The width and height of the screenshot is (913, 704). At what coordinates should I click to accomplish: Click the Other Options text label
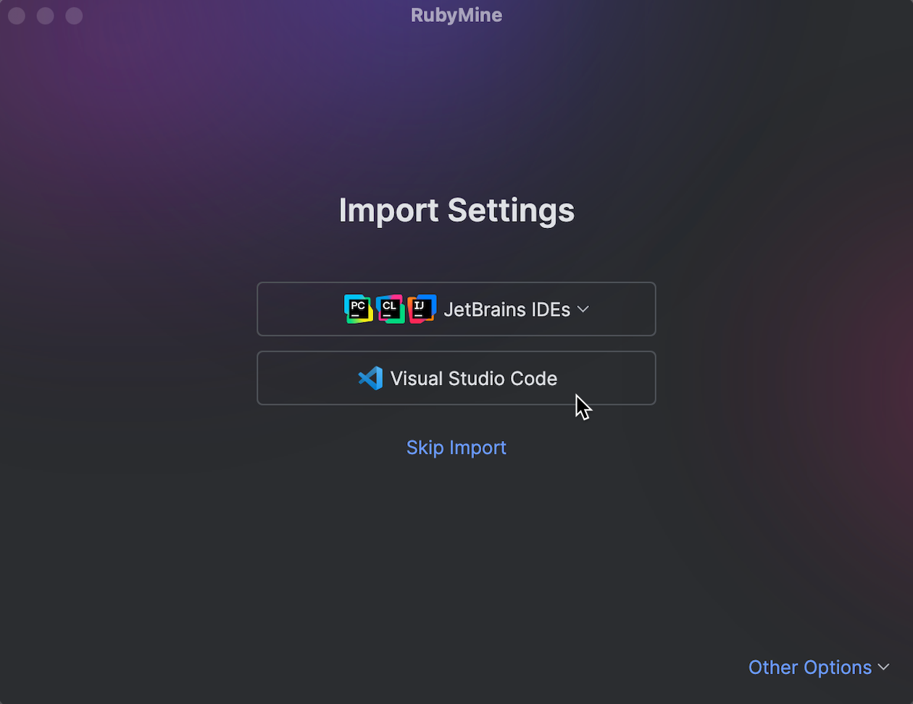point(809,667)
